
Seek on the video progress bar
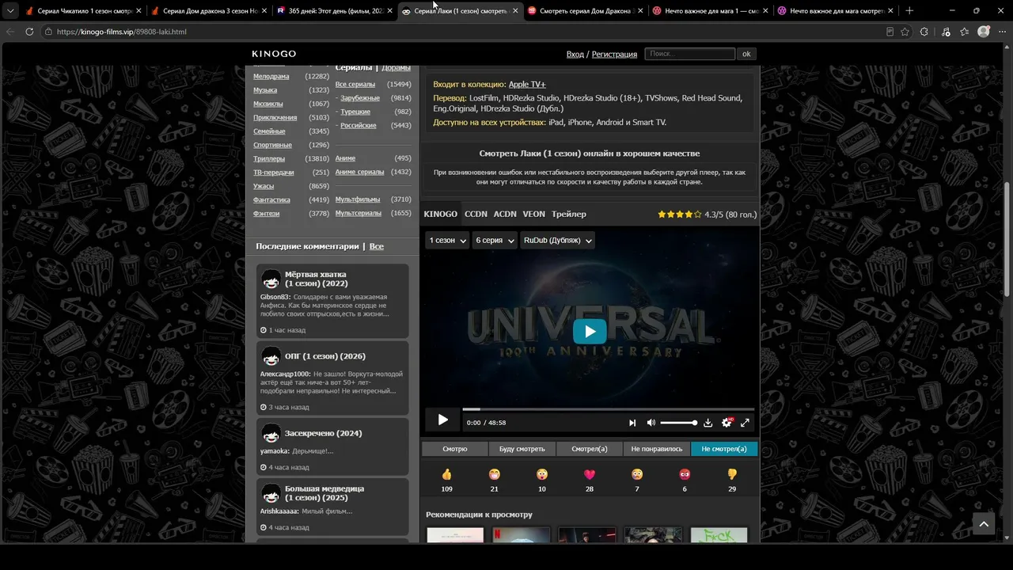tap(608, 409)
